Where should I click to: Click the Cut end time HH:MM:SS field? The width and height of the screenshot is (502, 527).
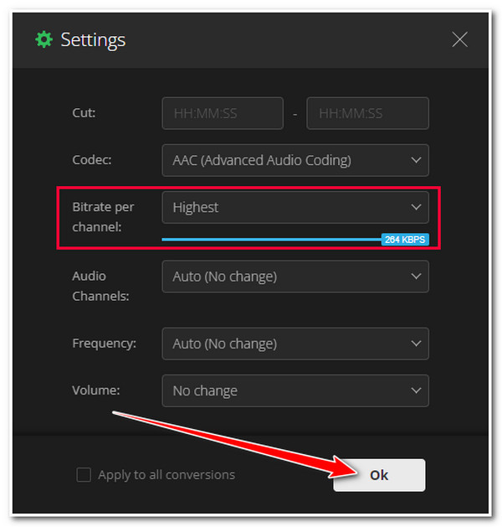coord(367,113)
